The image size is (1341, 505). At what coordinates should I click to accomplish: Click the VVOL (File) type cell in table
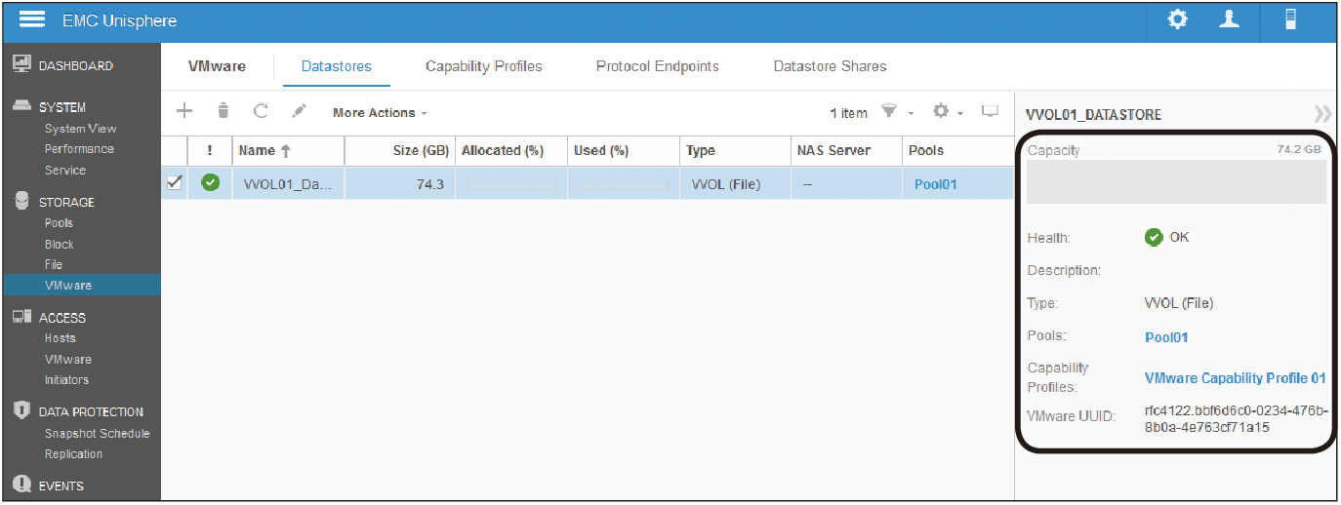[725, 183]
